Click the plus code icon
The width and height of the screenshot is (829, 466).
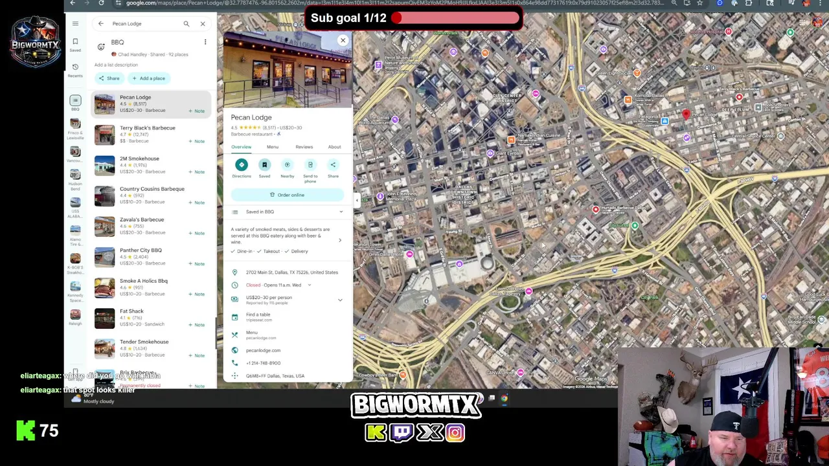point(234,376)
